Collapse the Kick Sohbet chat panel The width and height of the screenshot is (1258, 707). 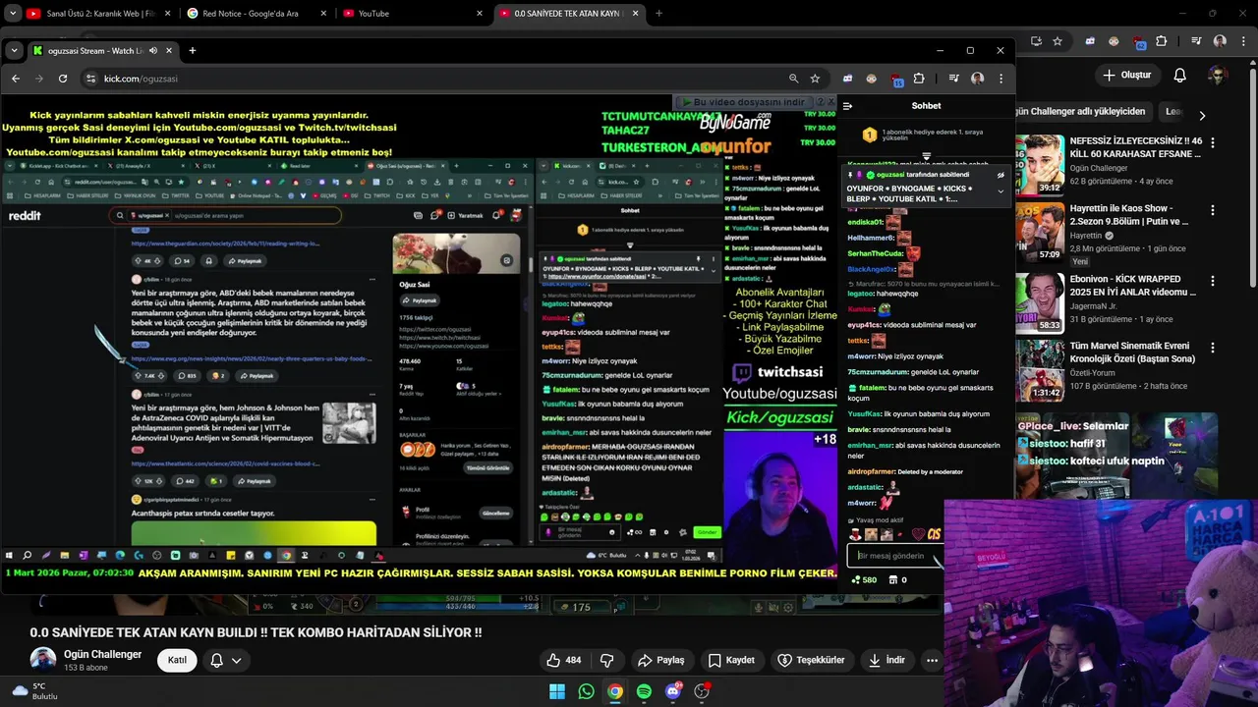[x=847, y=106]
